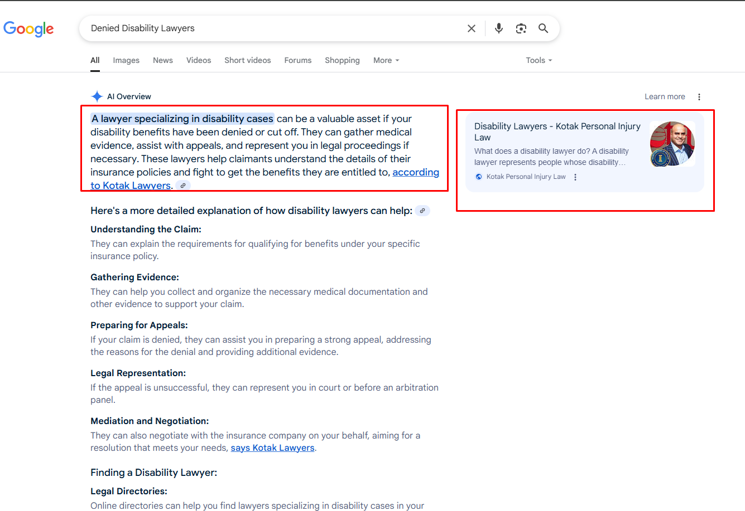Screen dimensions: 745x511
Task: Click source link icon after Kotak Lawyers
Action: 183,186
